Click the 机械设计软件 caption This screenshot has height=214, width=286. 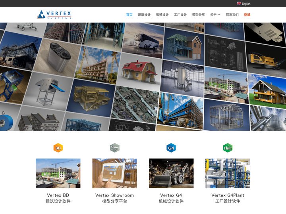[171, 201]
